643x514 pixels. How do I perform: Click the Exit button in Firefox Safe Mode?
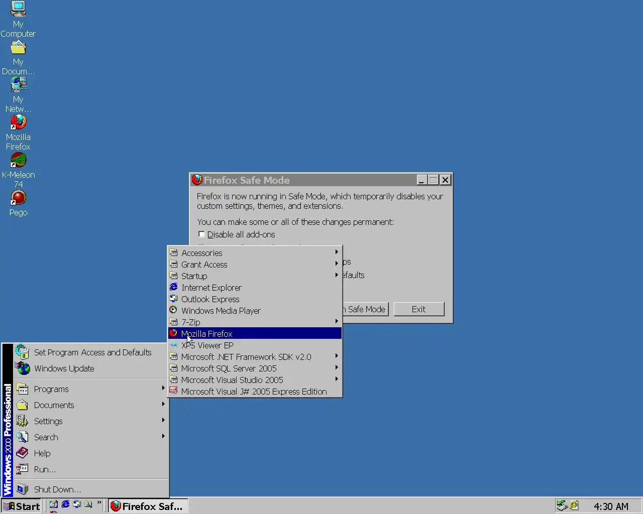419,309
